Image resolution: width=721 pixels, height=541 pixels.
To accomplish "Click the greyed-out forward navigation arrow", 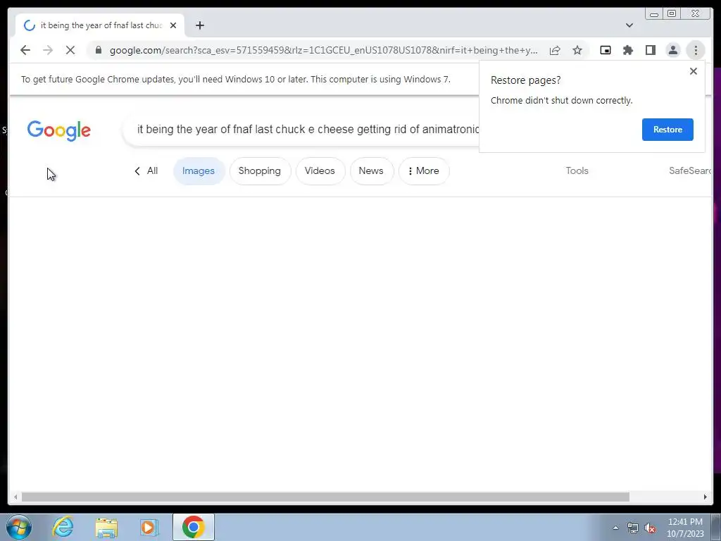I will point(48,50).
